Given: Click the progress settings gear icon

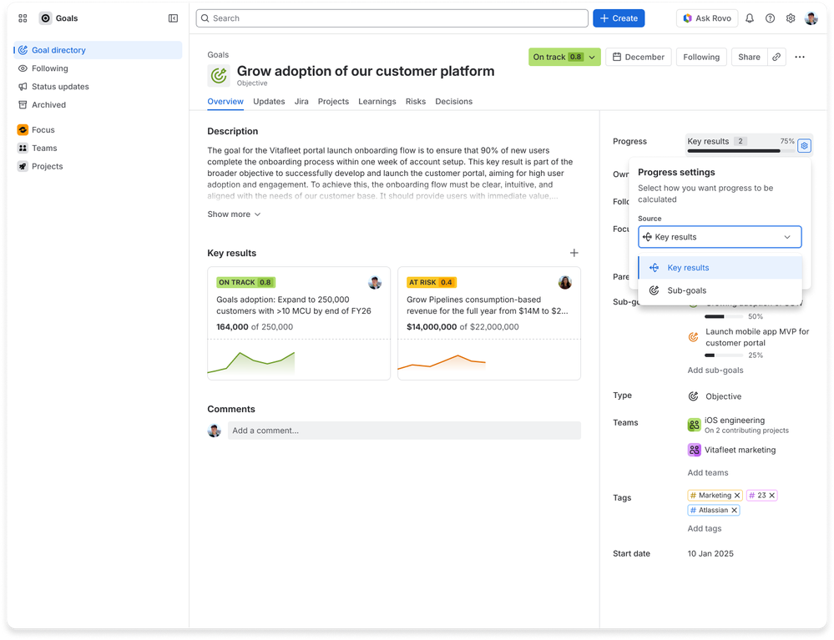Looking at the screenshot, I should [x=804, y=146].
